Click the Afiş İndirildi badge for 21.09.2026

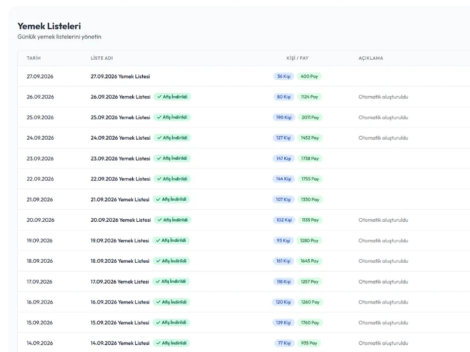point(171,199)
